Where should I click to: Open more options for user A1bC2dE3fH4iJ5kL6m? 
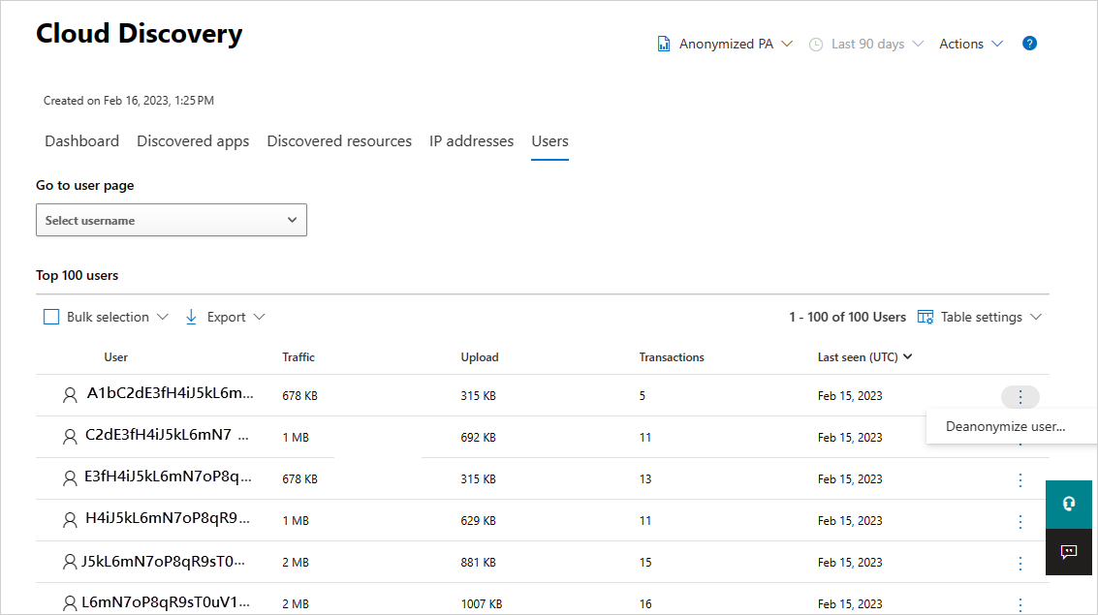click(1020, 397)
